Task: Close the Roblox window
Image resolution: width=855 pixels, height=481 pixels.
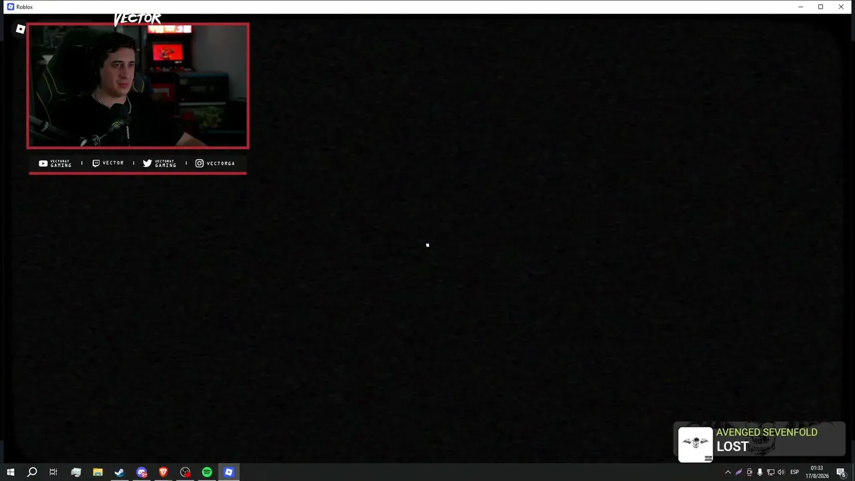Action: [x=842, y=7]
